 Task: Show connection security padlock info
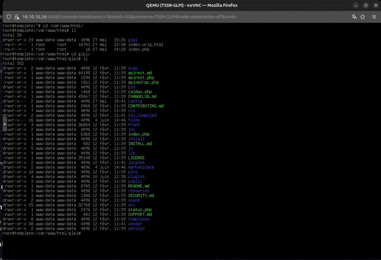(17, 17)
